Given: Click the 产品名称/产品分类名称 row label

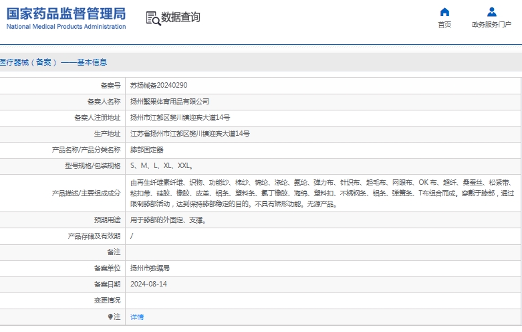Looking at the screenshot, I should click(x=86, y=150).
